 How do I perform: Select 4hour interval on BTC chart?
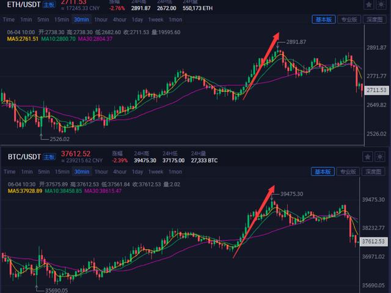coord(120,172)
